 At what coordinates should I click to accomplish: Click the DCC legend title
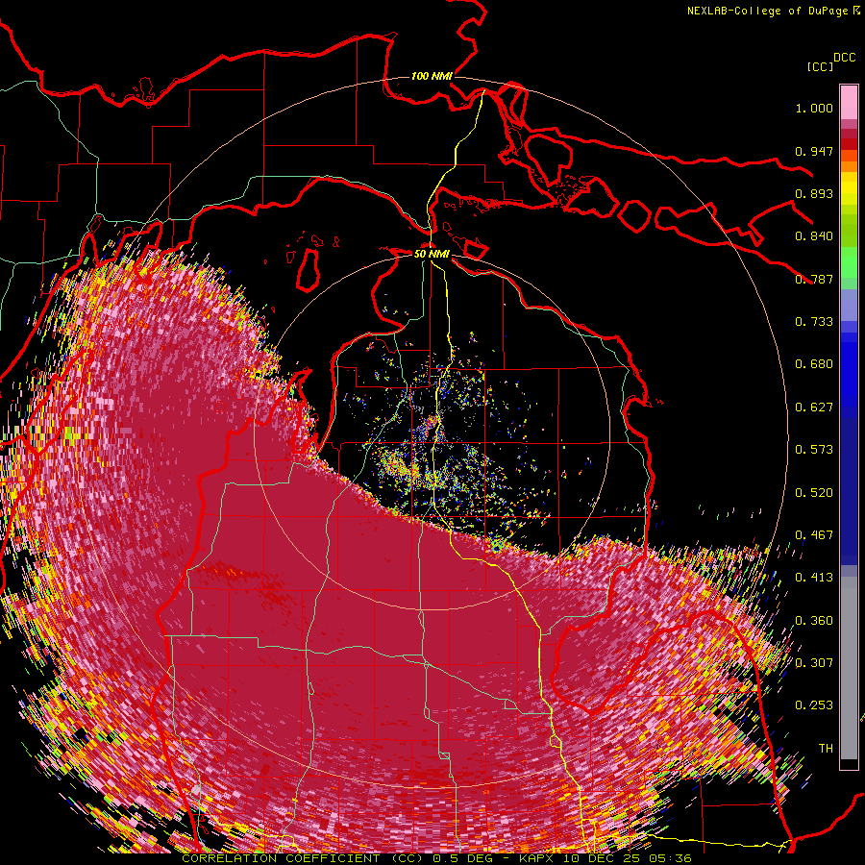(844, 58)
